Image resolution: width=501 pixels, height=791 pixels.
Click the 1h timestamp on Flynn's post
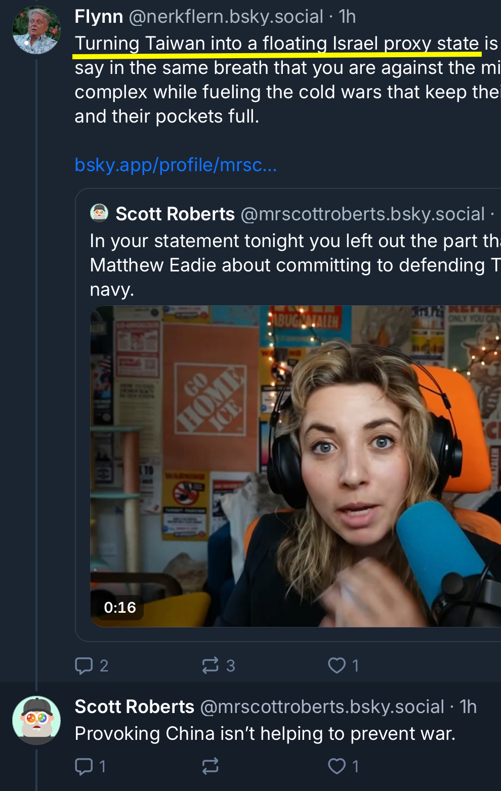348,17
